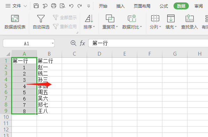
Task: Open the 重复项 dropdown arrow
Action: pos(117,27)
